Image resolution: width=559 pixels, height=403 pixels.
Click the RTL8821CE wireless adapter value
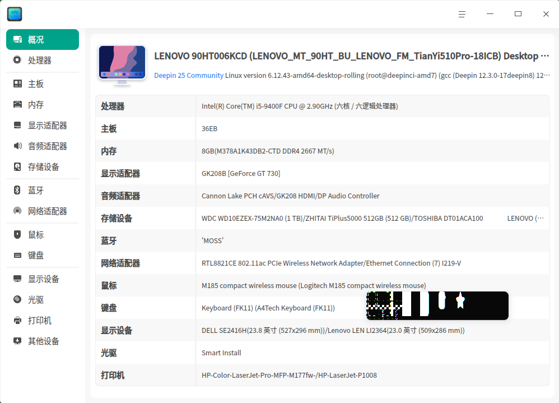[331, 263]
